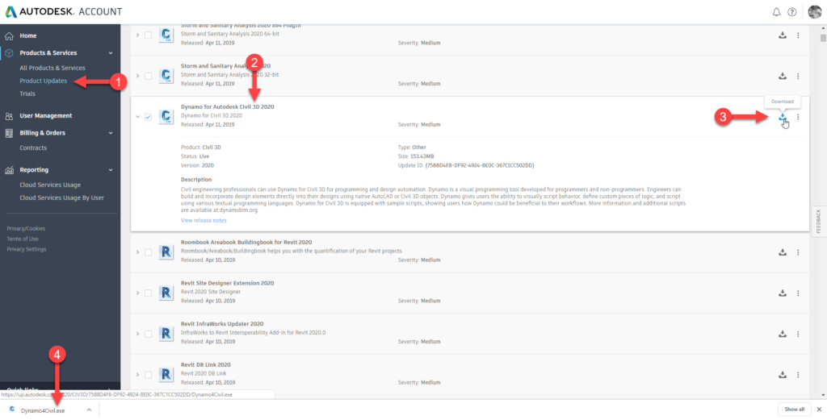The width and height of the screenshot is (827, 420).
Task: Download Storm and Sanitary Analysis 32-bit update
Action: [x=783, y=77]
